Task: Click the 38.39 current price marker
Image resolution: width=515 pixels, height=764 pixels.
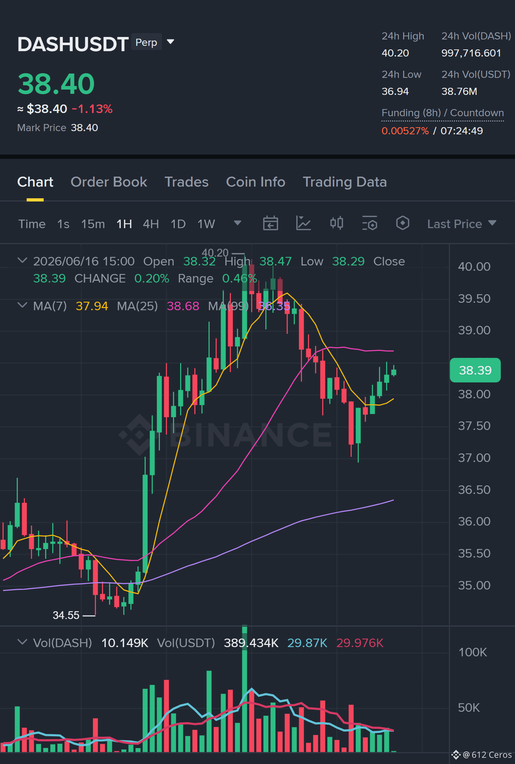Action: (475, 370)
